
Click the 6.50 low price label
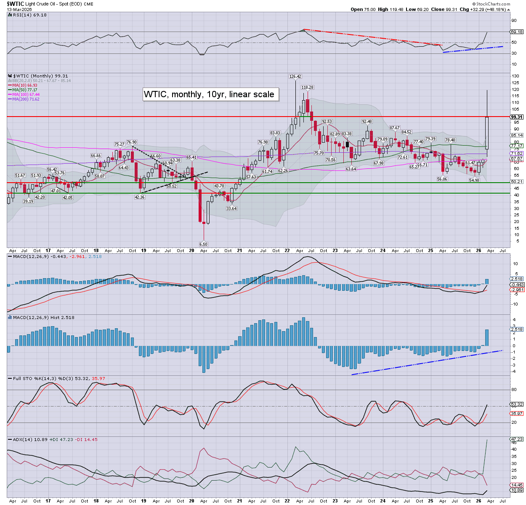pos(203,244)
